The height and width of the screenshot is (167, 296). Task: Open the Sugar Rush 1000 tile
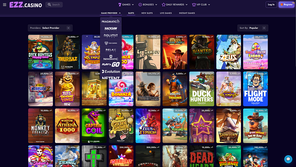point(255,52)
